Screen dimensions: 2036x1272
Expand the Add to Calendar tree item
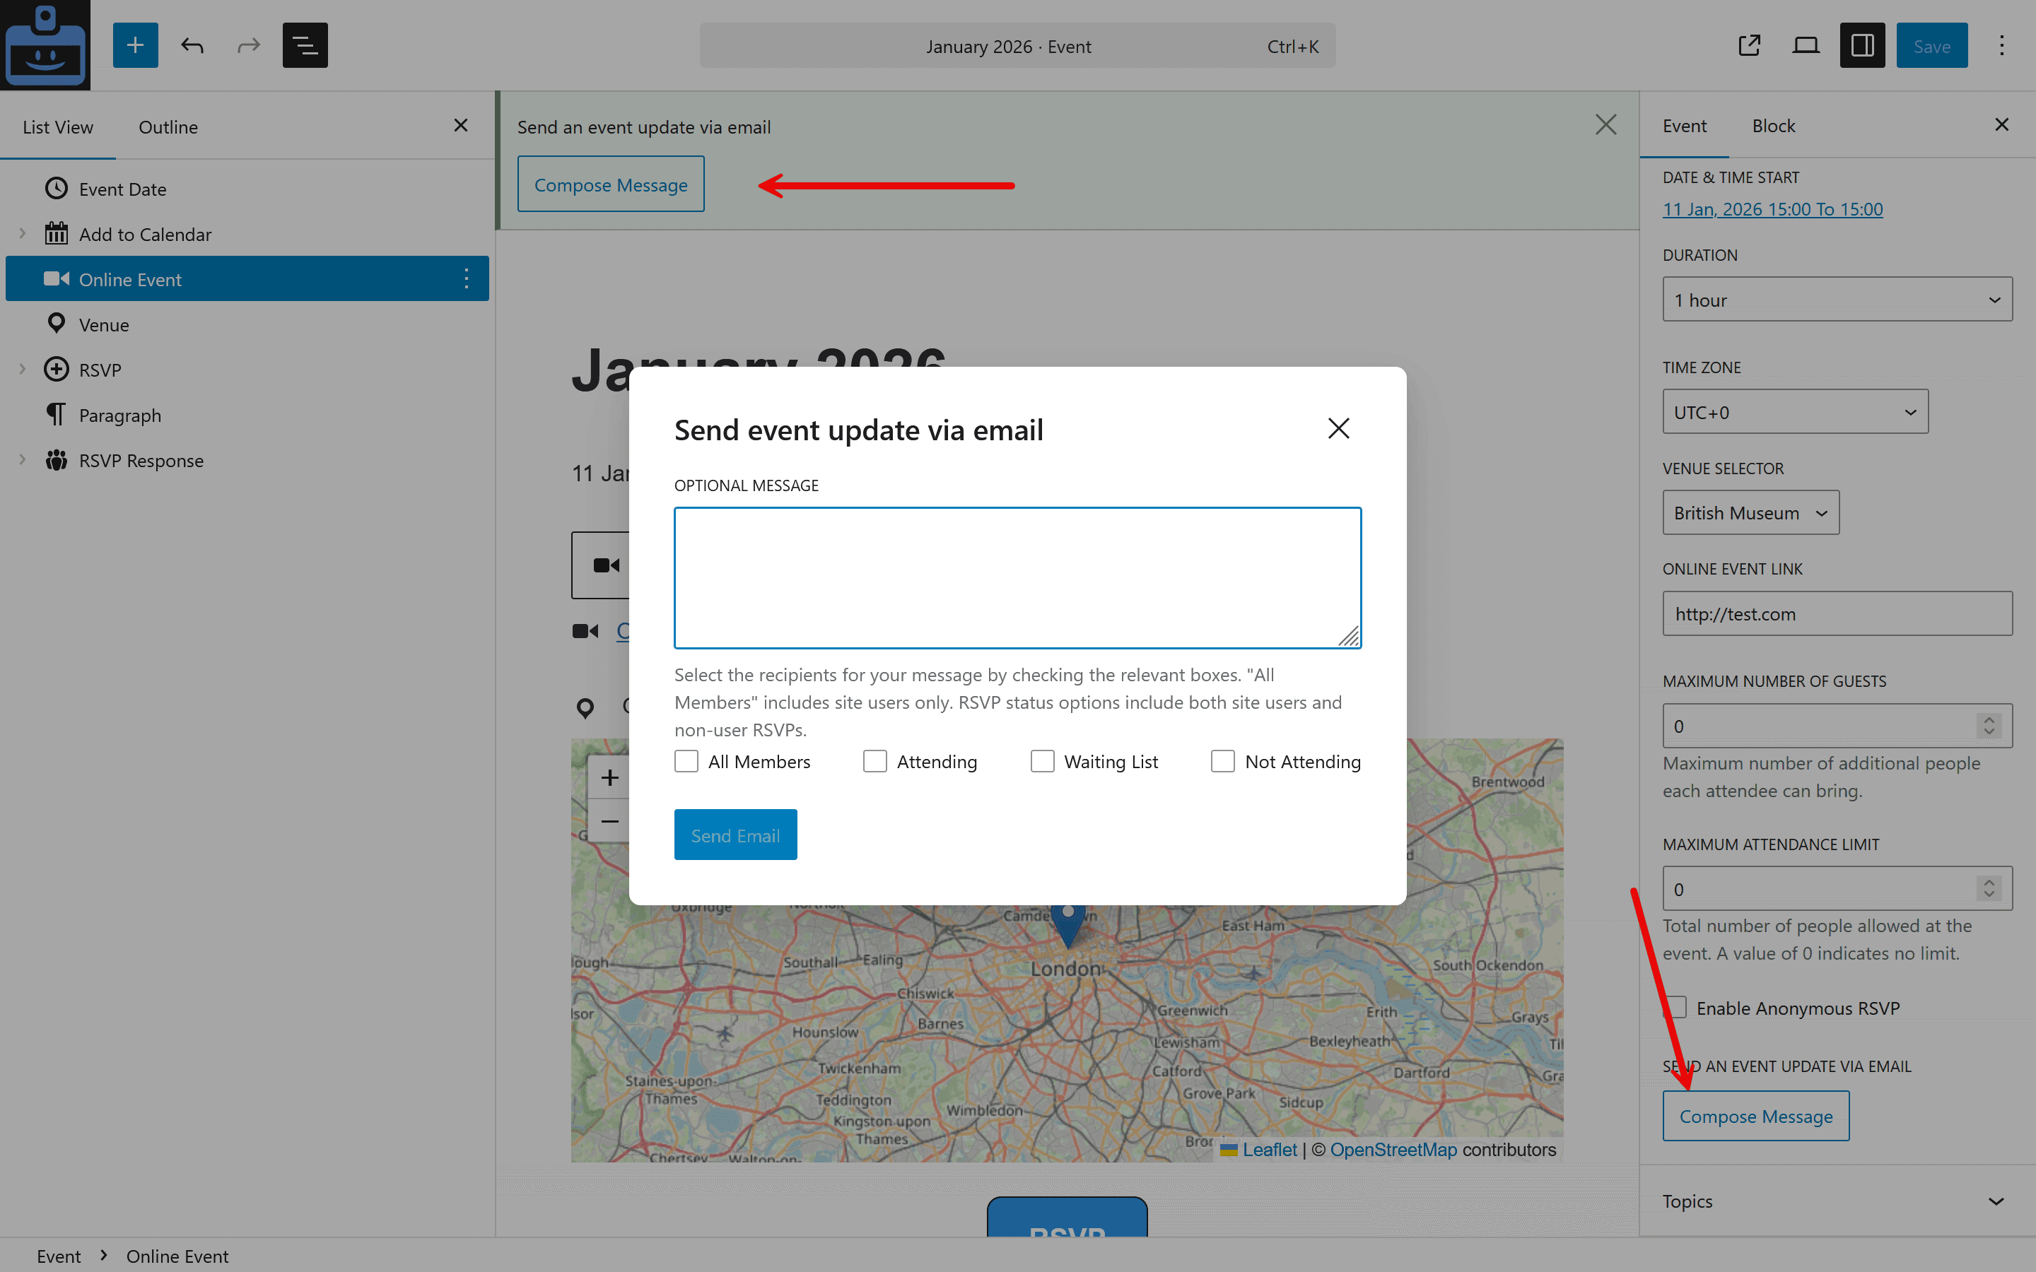click(x=23, y=233)
